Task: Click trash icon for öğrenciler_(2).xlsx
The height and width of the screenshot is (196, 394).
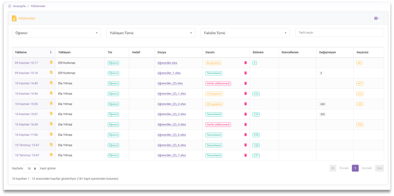Action: tap(245, 83)
